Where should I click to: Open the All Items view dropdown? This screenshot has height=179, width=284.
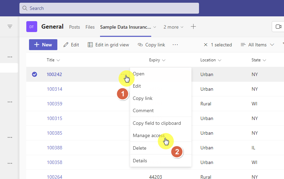(x=257, y=45)
